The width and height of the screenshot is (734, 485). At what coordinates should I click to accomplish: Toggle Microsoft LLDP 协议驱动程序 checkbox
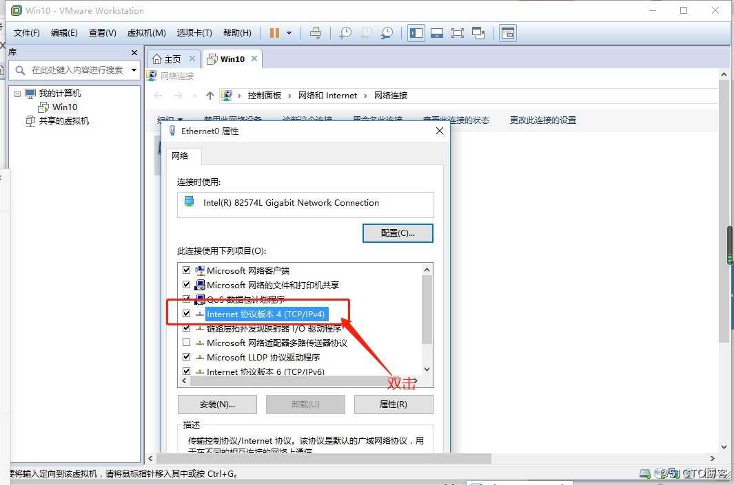pos(186,357)
